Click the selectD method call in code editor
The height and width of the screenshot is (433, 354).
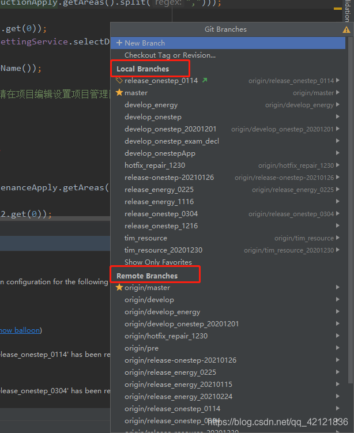(92, 42)
